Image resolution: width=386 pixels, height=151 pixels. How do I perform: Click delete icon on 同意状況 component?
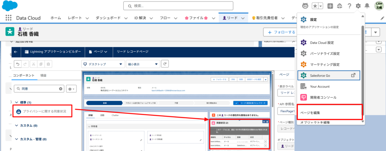(267, 121)
